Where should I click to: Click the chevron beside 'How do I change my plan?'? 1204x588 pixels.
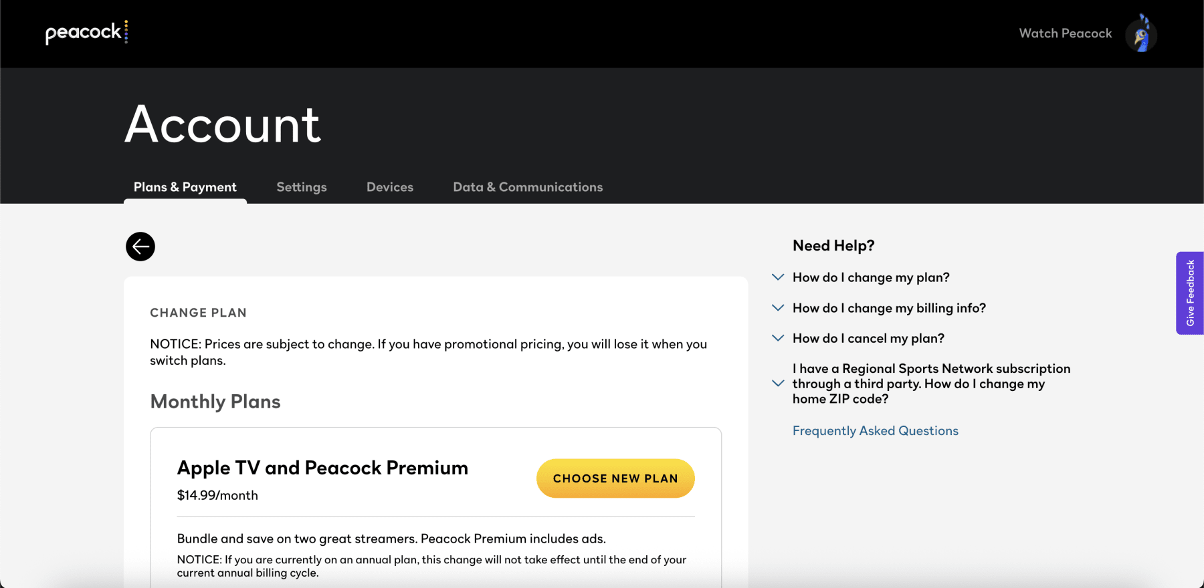[778, 277]
